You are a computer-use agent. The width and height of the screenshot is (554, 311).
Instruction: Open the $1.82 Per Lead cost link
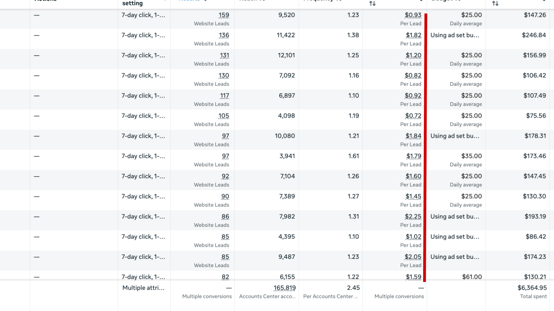413,35
